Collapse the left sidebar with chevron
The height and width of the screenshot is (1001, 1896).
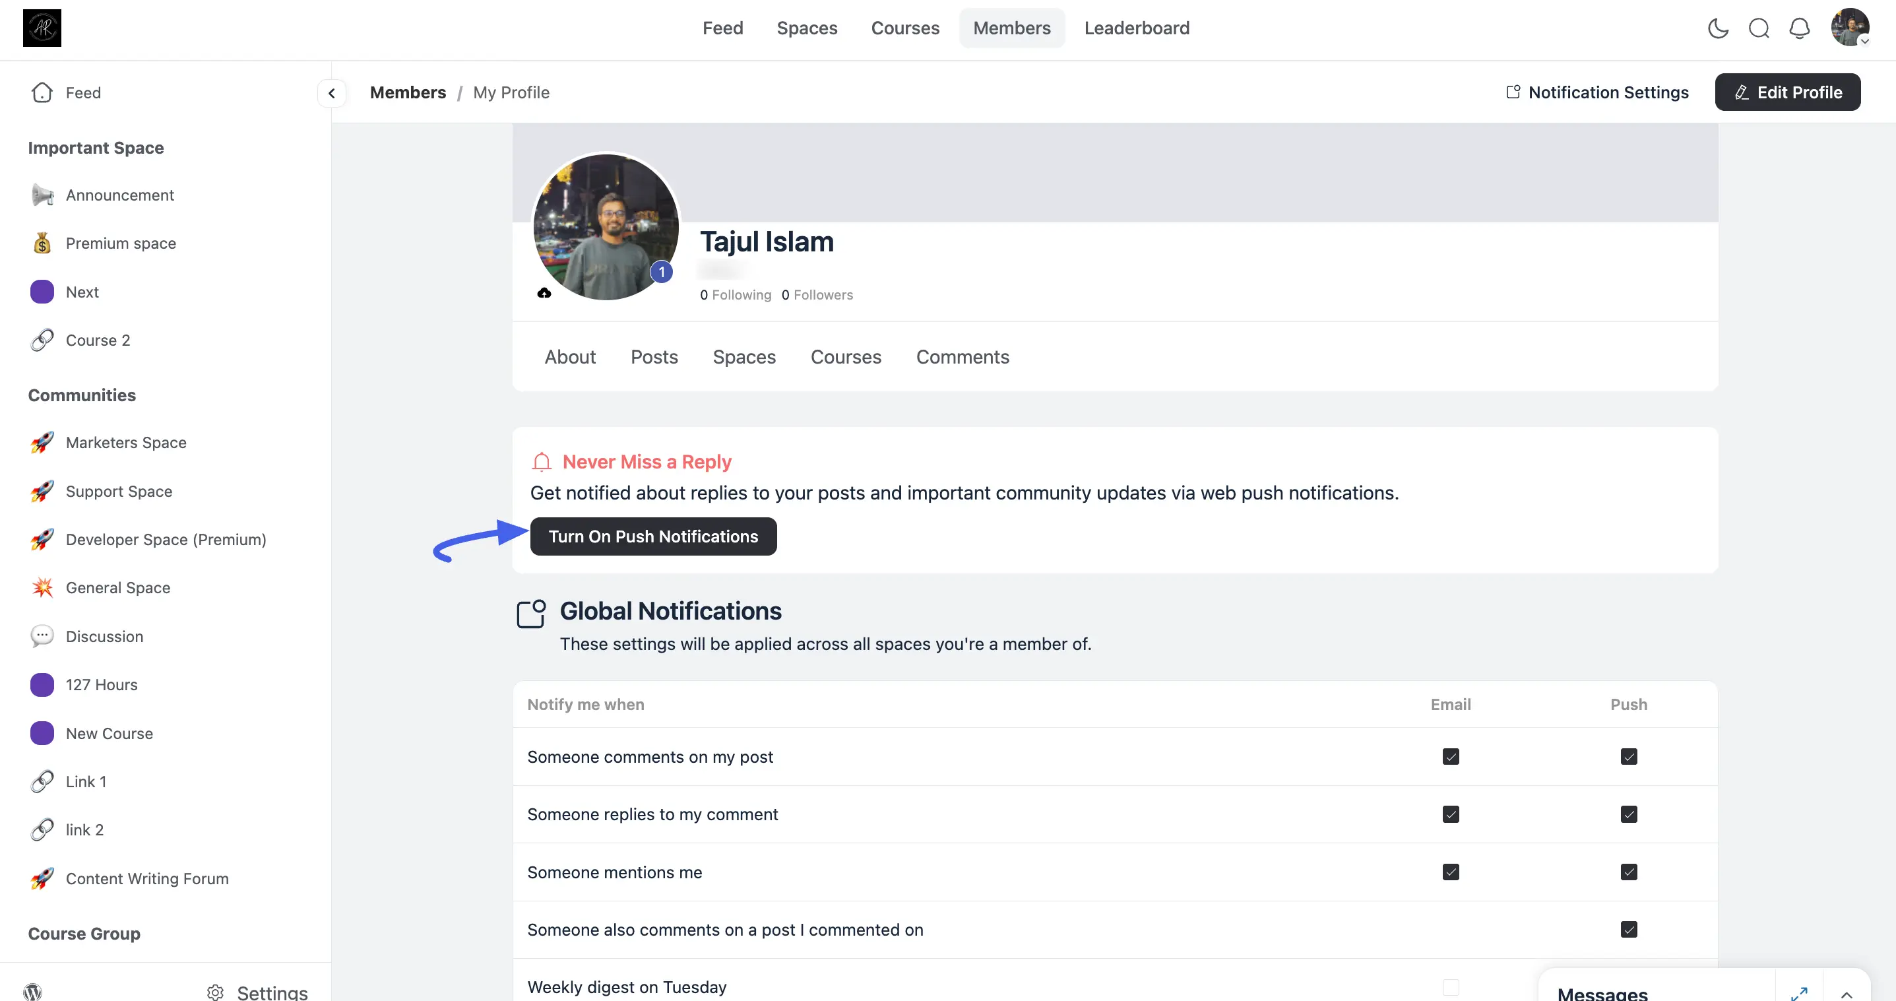click(x=332, y=93)
